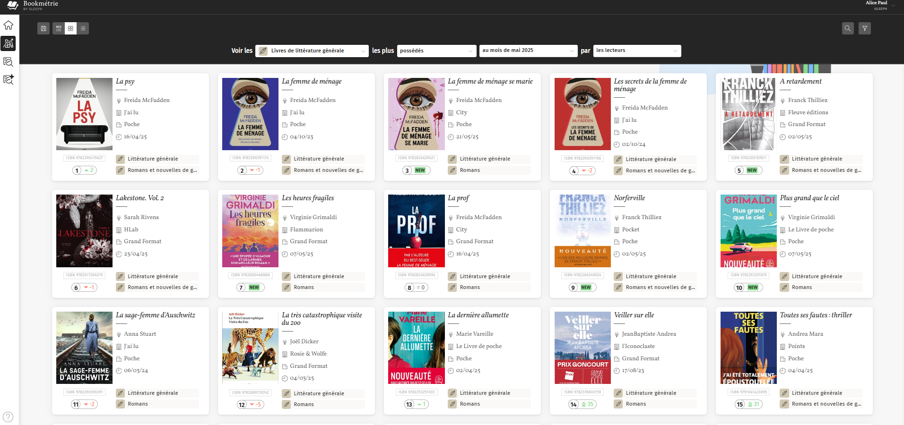Open the title 'La dernière allumette'

tap(478, 315)
